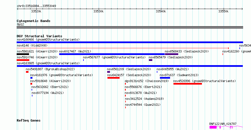251x130 pixels.
Task: Click nsv5918648 (Almarri2020) label
Action: pyautogui.click(x=50, y=81)
